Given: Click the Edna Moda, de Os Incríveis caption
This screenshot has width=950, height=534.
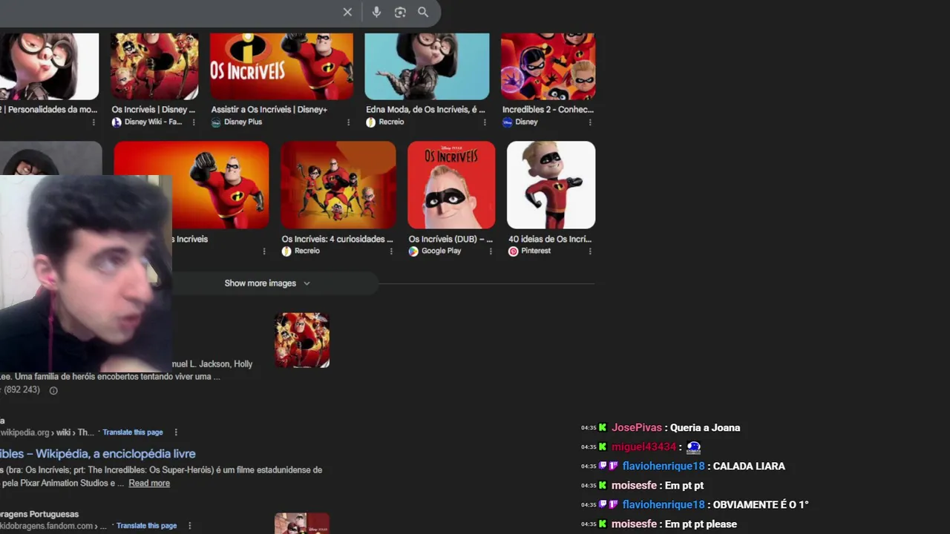Looking at the screenshot, I should pos(425,110).
